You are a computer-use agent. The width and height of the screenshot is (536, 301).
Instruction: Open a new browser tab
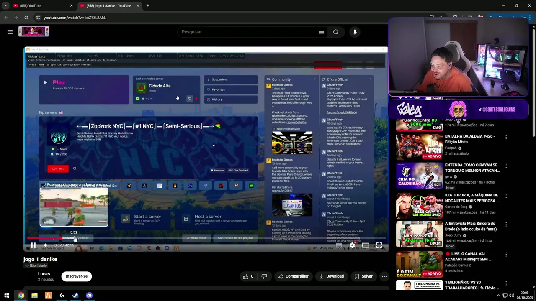click(148, 6)
